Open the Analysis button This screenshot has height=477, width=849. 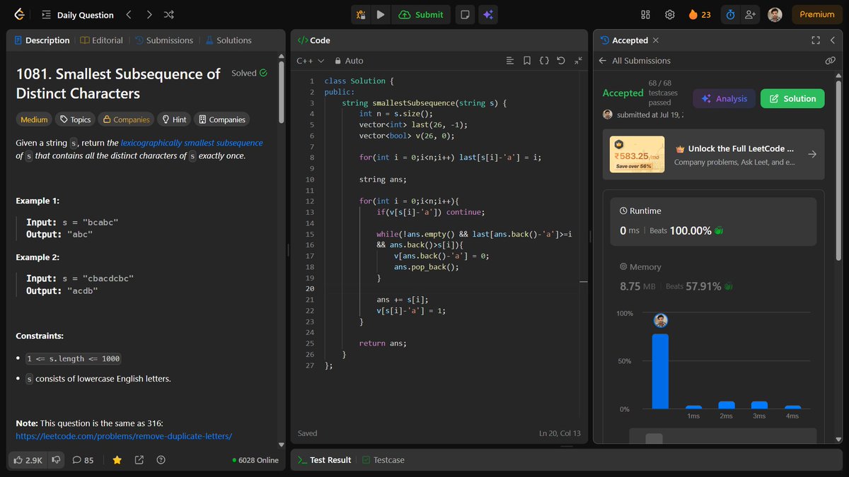[724, 99]
